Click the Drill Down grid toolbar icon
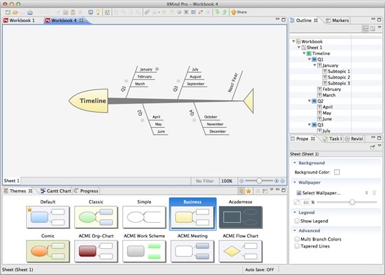This screenshot has height=275, width=385. pyautogui.click(x=107, y=12)
